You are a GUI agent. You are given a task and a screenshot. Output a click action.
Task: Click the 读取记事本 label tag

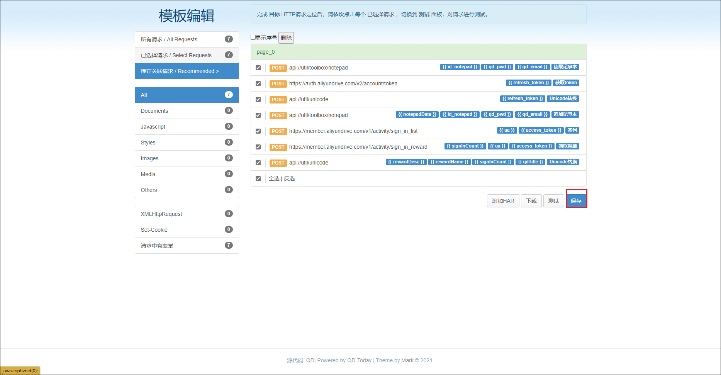point(565,67)
